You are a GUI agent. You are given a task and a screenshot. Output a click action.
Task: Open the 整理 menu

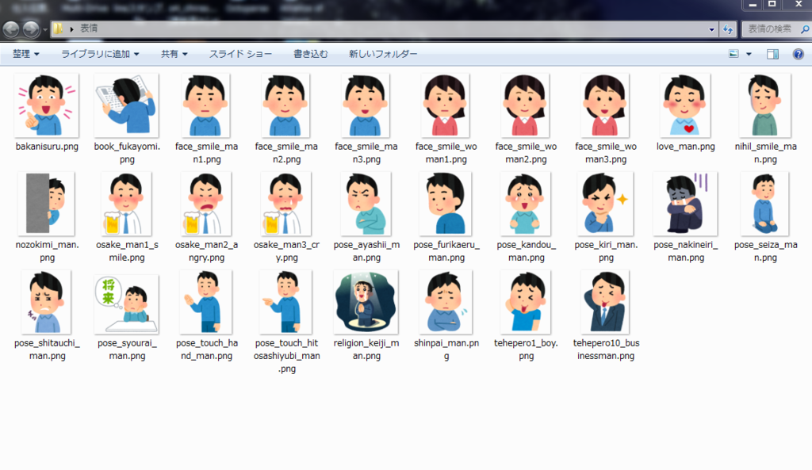click(x=25, y=54)
